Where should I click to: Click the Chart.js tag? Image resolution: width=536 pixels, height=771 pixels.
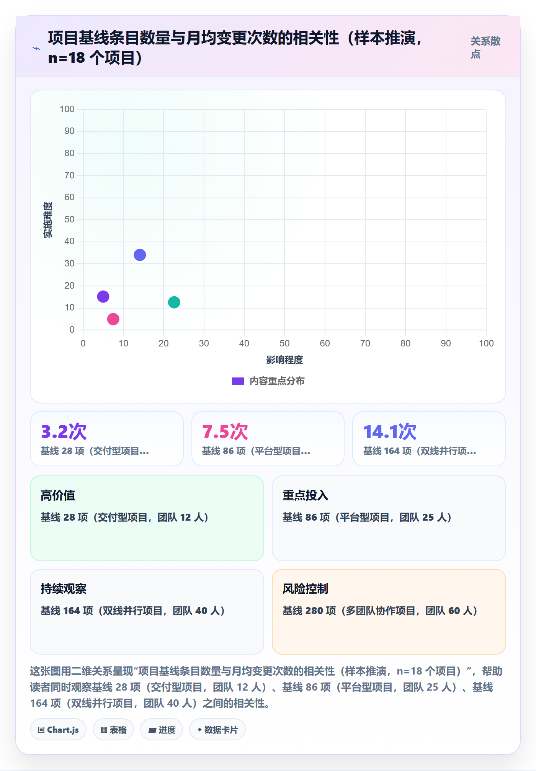[58, 730]
